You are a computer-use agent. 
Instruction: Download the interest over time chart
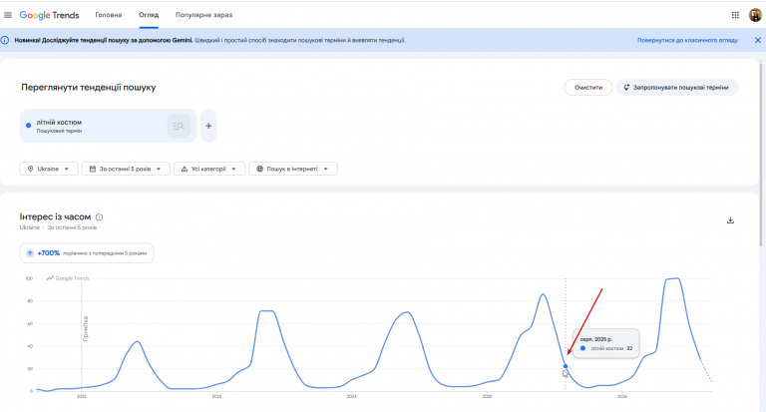730,220
